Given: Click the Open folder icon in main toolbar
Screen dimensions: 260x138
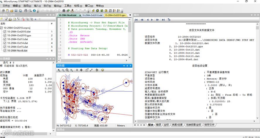Looking at the screenshot, I should 12,11.
